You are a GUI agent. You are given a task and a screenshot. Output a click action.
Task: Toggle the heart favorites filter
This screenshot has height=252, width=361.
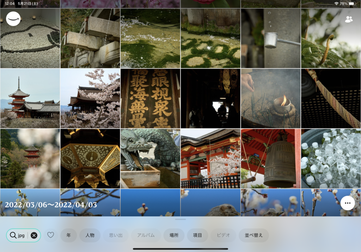51,235
